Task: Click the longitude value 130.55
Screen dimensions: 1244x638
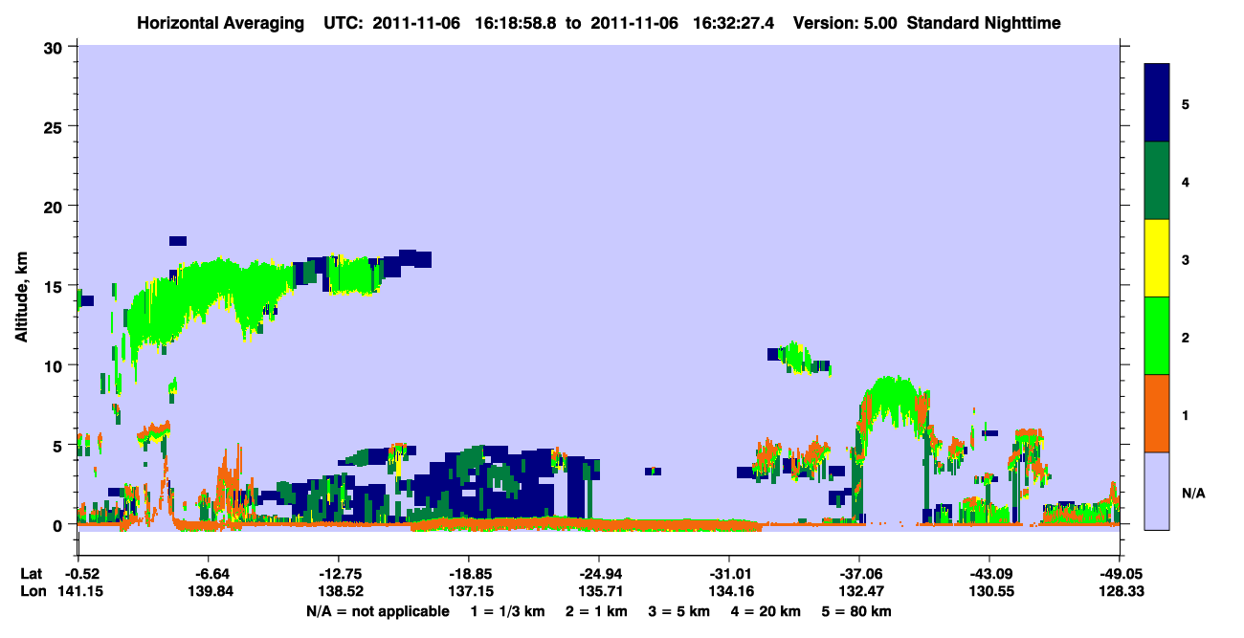Action: pos(989,591)
